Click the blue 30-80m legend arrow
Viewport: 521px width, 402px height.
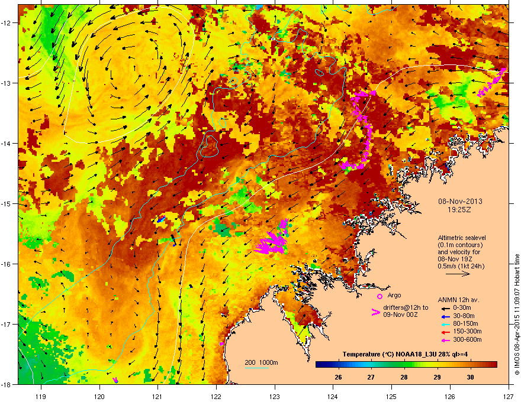(445, 317)
